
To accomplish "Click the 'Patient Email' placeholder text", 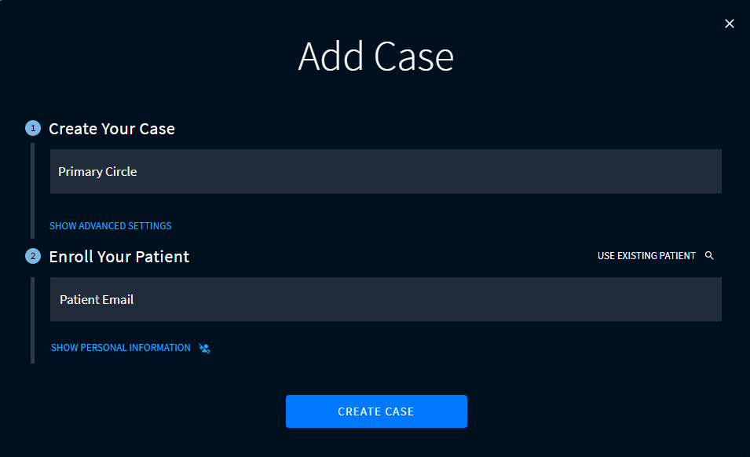I will pyautogui.click(x=97, y=300).
